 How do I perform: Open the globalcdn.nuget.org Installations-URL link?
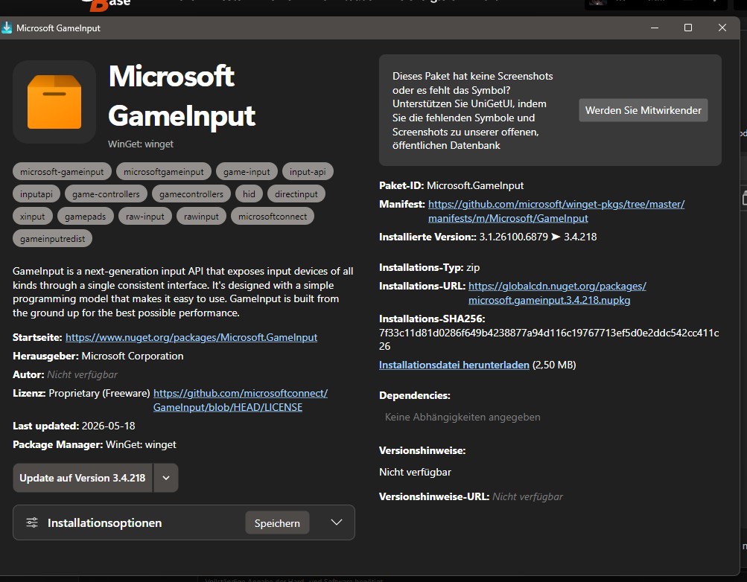point(557,293)
